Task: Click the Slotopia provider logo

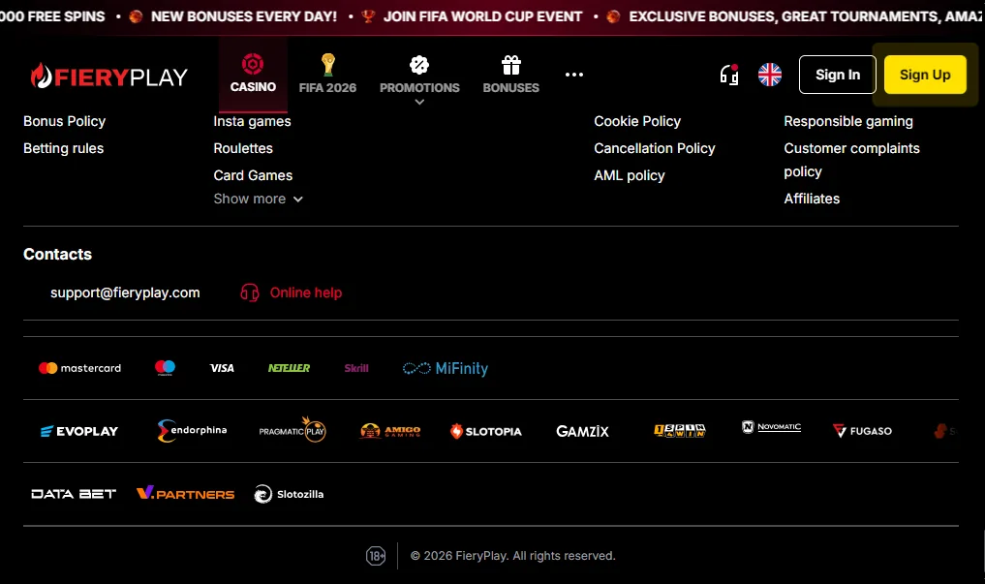Action: pyautogui.click(x=485, y=431)
